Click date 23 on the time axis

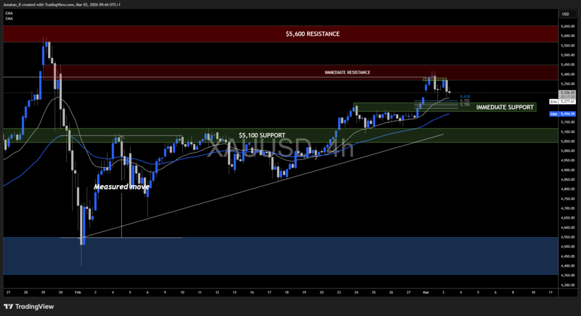[x=339, y=292]
